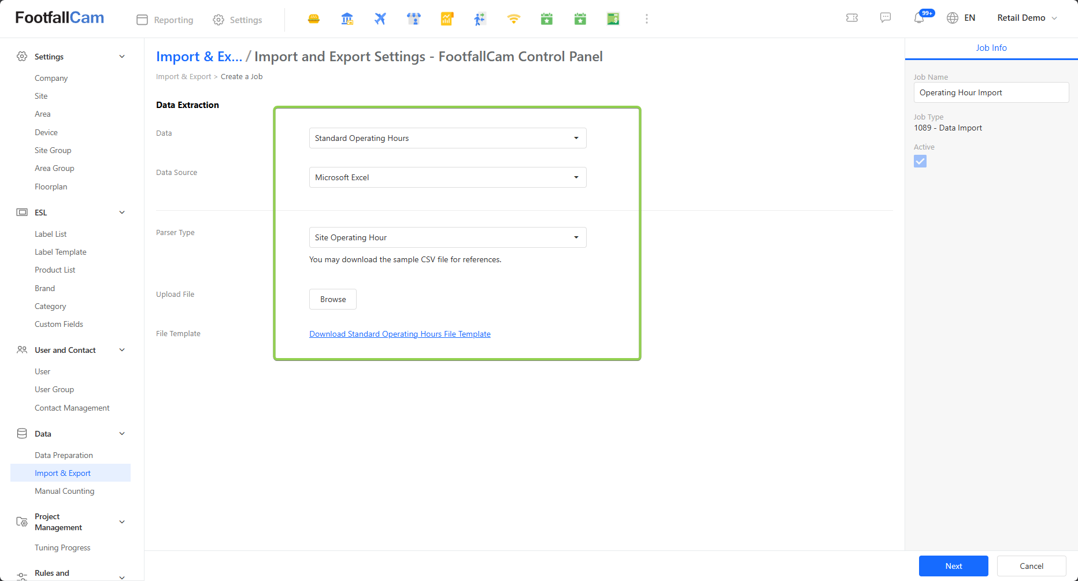Open Brand in sidebar
Image resolution: width=1078 pixels, height=581 pixels.
tap(45, 288)
